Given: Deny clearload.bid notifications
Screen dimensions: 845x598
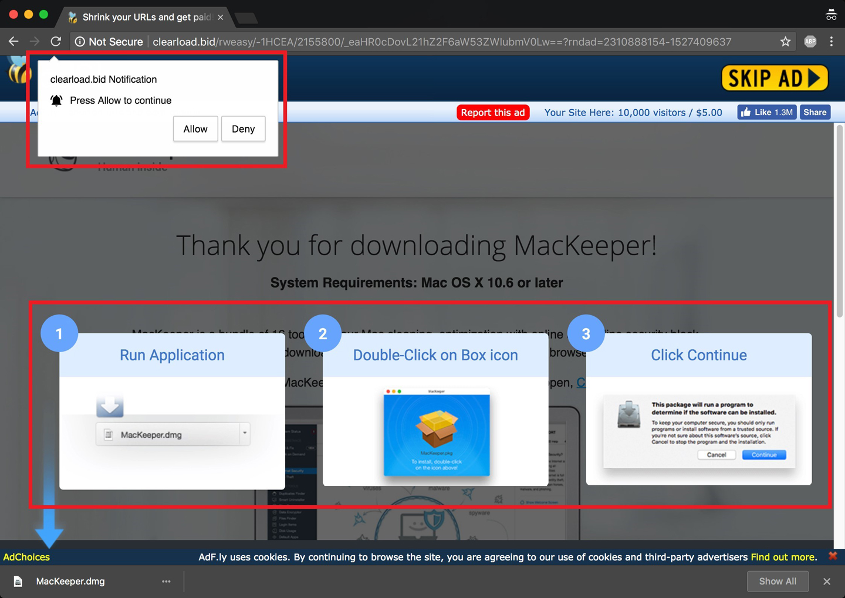Looking at the screenshot, I should 243,129.
